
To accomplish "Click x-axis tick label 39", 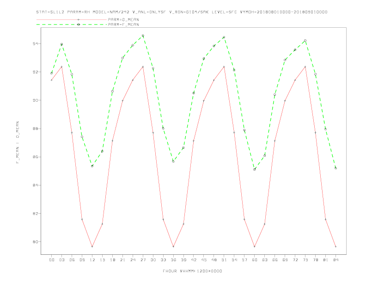I will (183, 260).
